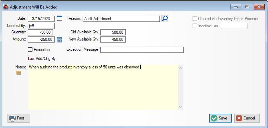Open the calendar date picker icon
The height and width of the screenshot is (128, 268).
pyautogui.click(x=59, y=18)
